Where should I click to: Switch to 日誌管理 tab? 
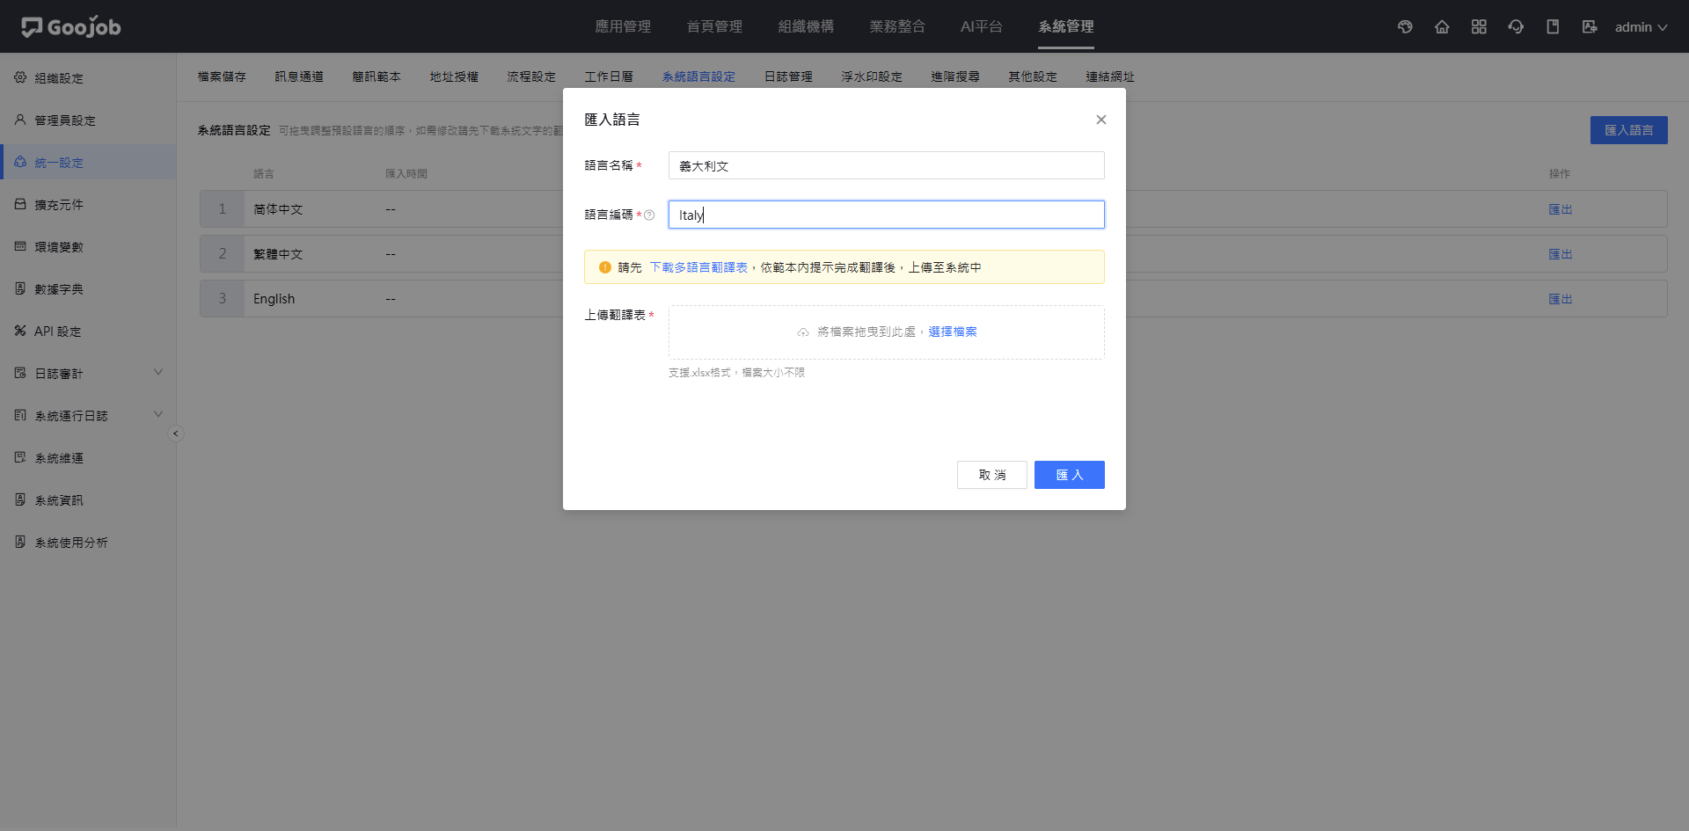788,77
